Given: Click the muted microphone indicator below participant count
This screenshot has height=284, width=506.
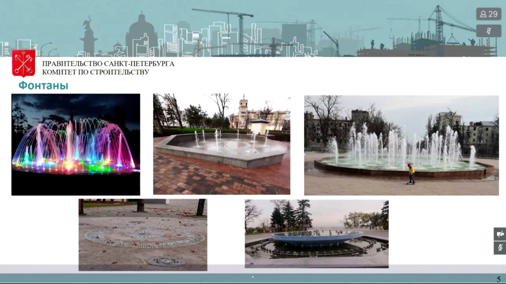Looking at the screenshot, I should (488, 31).
